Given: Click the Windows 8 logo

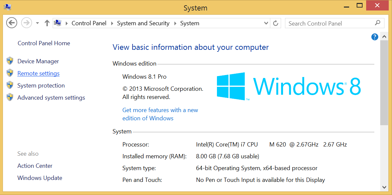Looking at the screenshot, I should coord(289,87).
